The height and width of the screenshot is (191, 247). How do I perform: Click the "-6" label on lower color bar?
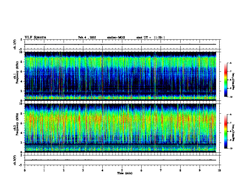click(x=230, y=115)
